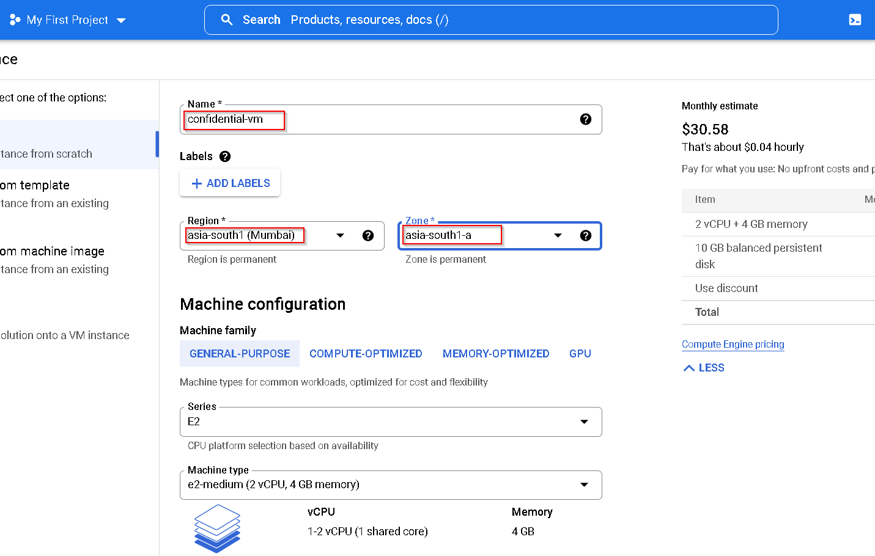Viewport: 875px width, 556px height.
Task: Open Compute Engine pricing link
Action: (x=733, y=344)
